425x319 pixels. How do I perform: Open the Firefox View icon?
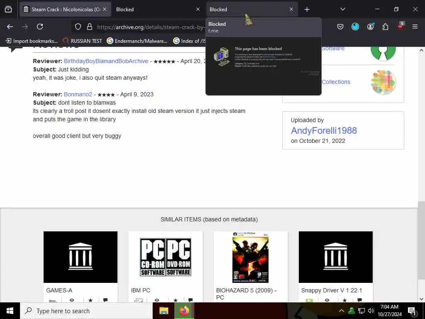click(x=8, y=10)
